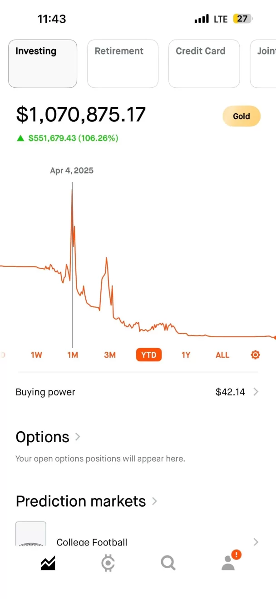The height and width of the screenshot is (599, 276).
Task: Tap the College Football thumbnail image
Action: point(31,534)
